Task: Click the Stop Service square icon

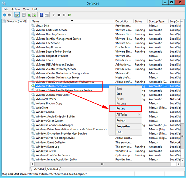Action: point(59,15)
